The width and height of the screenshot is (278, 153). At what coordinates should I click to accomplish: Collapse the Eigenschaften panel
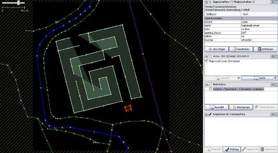206,2
